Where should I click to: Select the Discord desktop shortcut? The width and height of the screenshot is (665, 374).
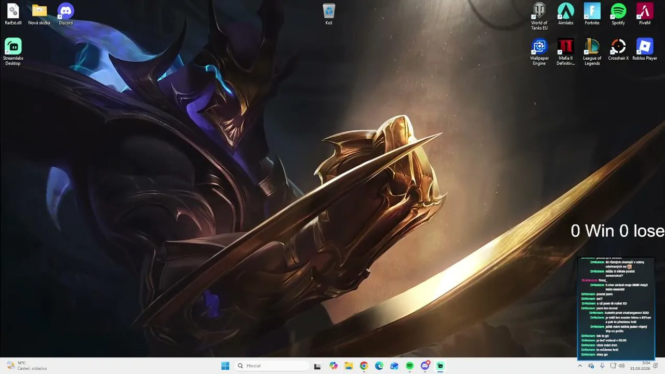point(65,15)
